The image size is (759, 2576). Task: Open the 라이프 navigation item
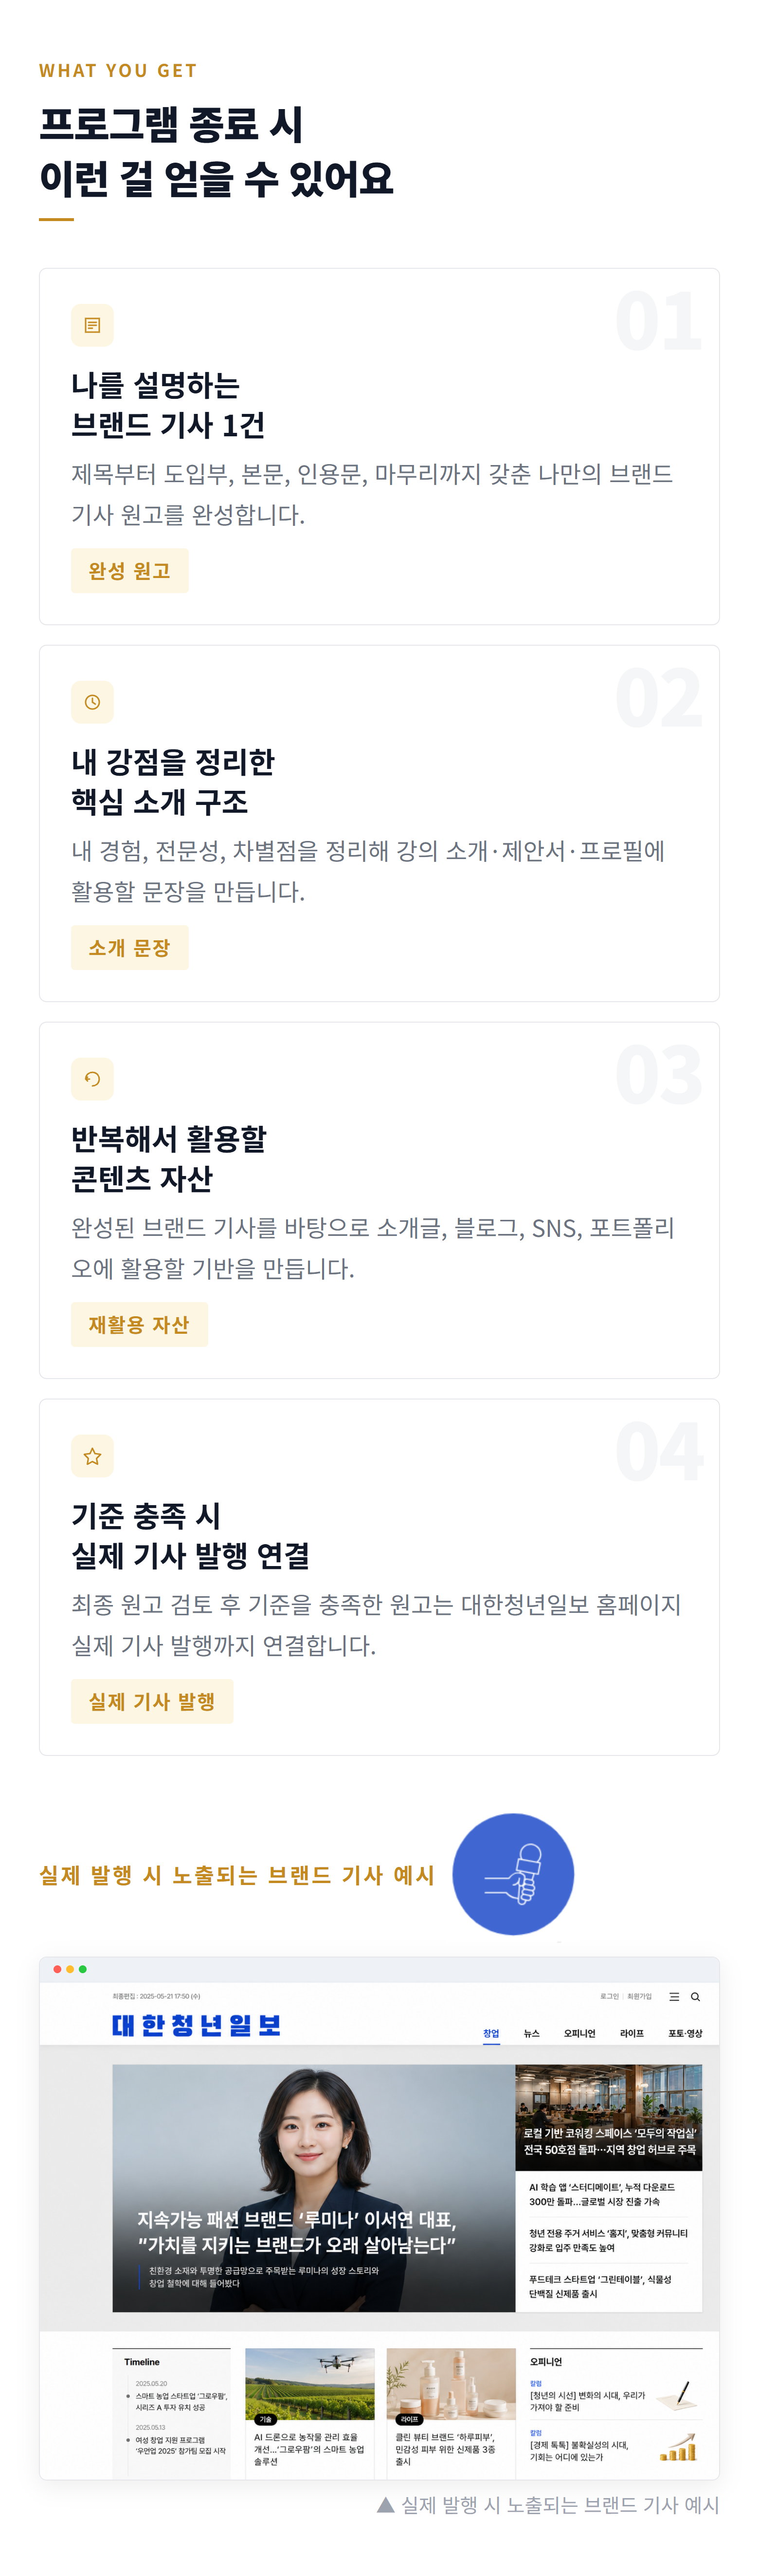pyautogui.click(x=632, y=2033)
